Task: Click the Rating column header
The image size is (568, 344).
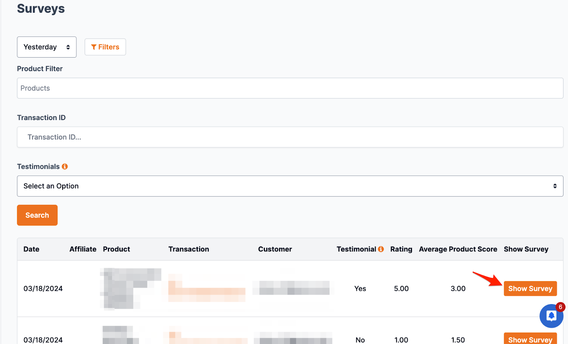Action: tap(401, 249)
